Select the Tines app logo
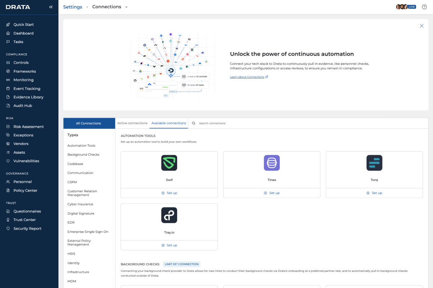This screenshot has width=433, height=288. (272, 163)
